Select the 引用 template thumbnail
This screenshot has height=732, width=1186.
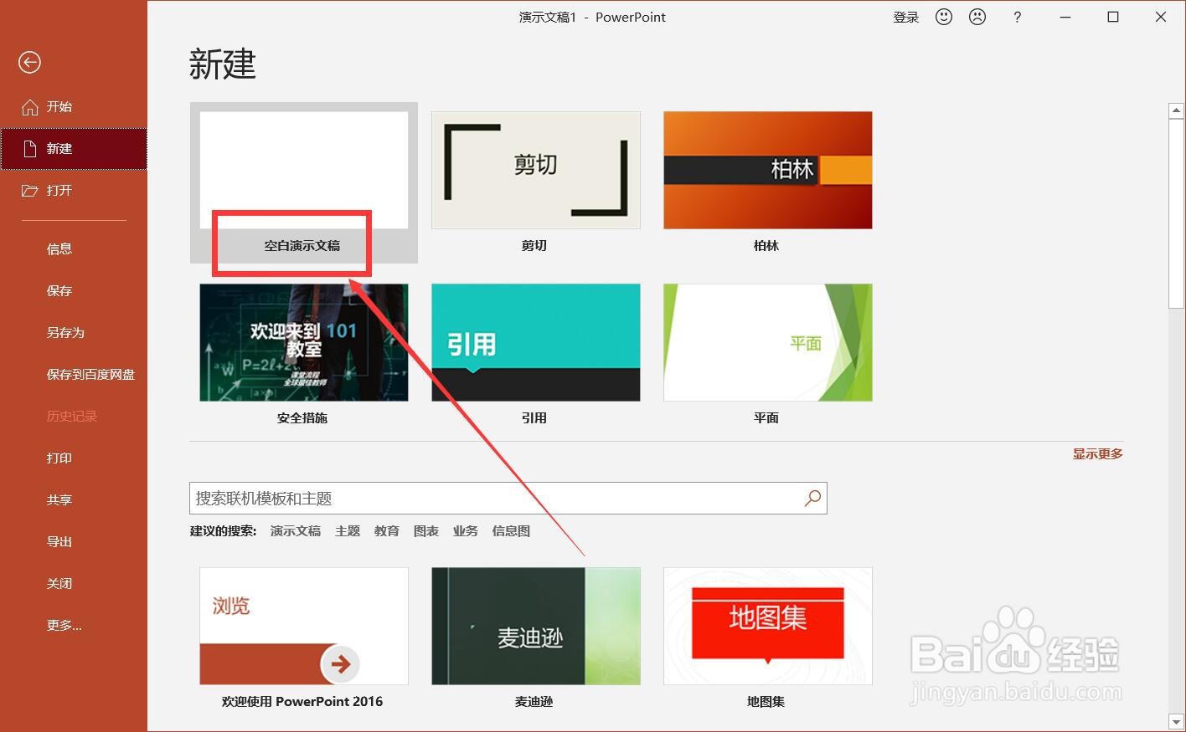tap(536, 342)
